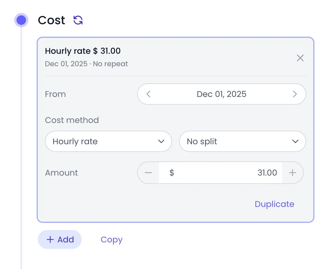Go to previous From date
318x269 pixels.
[148, 94]
